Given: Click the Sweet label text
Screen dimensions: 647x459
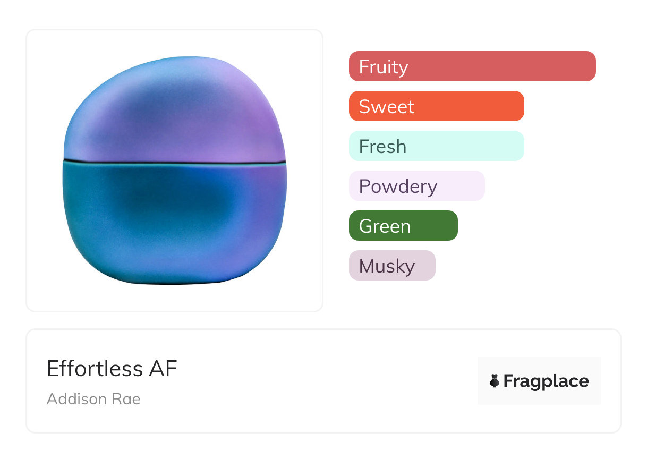Looking at the screenshot, I should click(386, 107).
